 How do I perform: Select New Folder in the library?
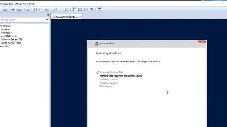coord(6,33)
